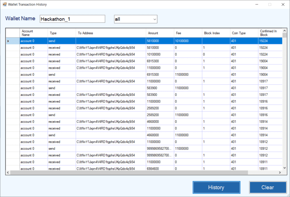This screenshot has width=290, height=197.
Task: Click the wallet application icon in title bar
Action: pos(5,4)
